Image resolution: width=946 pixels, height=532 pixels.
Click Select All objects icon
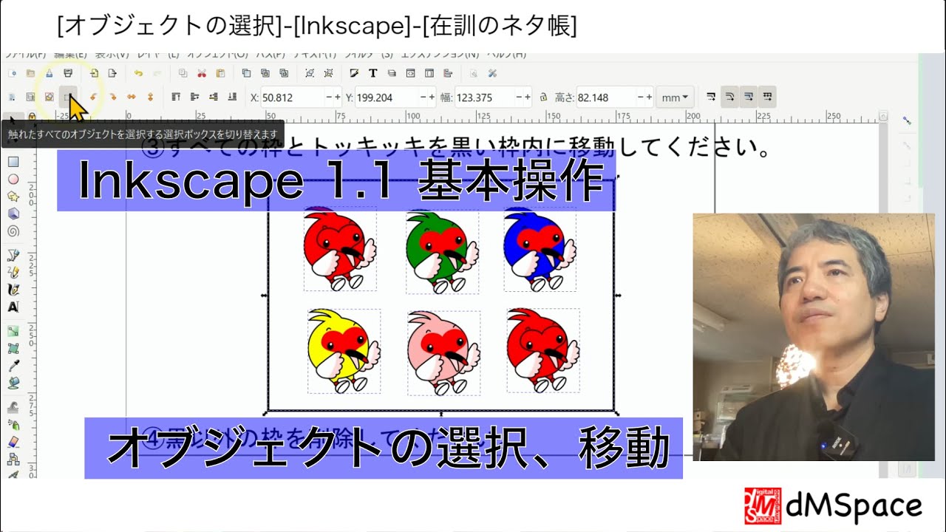pos(12,97)
